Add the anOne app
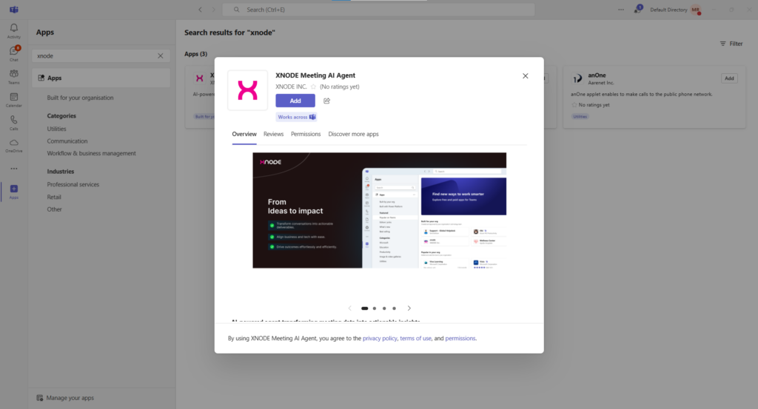Image resolution: width=758 pixels, height=409 pixels. [x=729, y=78]
